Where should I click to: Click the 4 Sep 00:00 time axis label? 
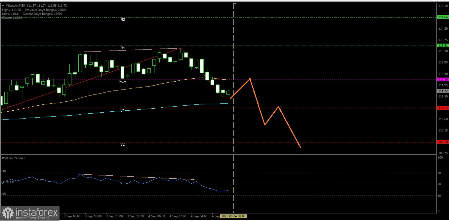(157, 216)
